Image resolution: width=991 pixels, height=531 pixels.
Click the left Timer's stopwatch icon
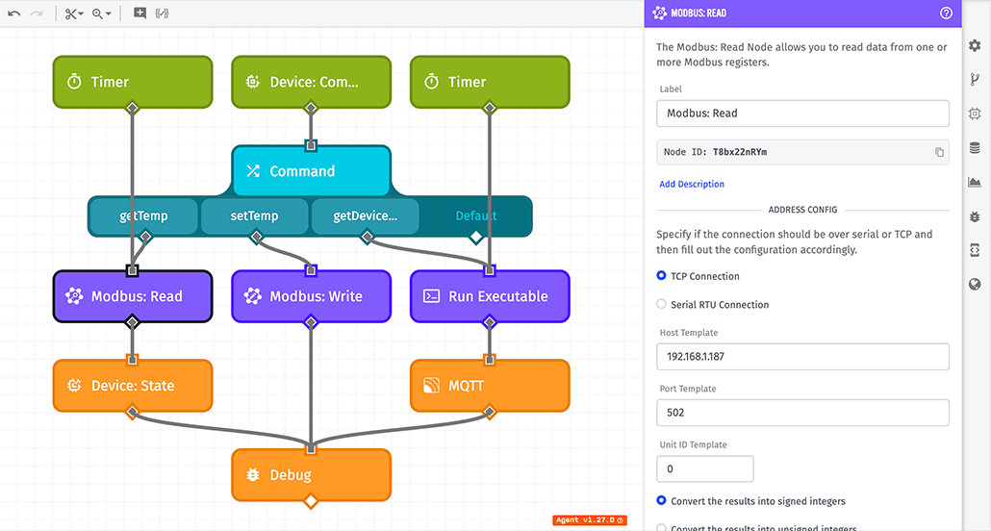pyautogui.click(x=74, y=82)
